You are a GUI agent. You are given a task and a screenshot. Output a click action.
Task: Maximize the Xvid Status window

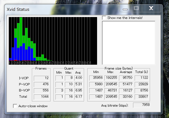pos(136,8)
